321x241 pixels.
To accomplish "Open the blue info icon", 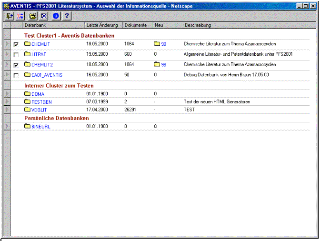I will point(56,16).
